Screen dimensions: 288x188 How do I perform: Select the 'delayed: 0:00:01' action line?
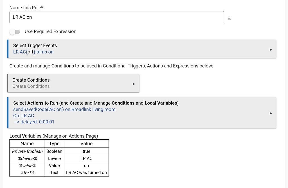pyautogui.click(x=34, y=122)
